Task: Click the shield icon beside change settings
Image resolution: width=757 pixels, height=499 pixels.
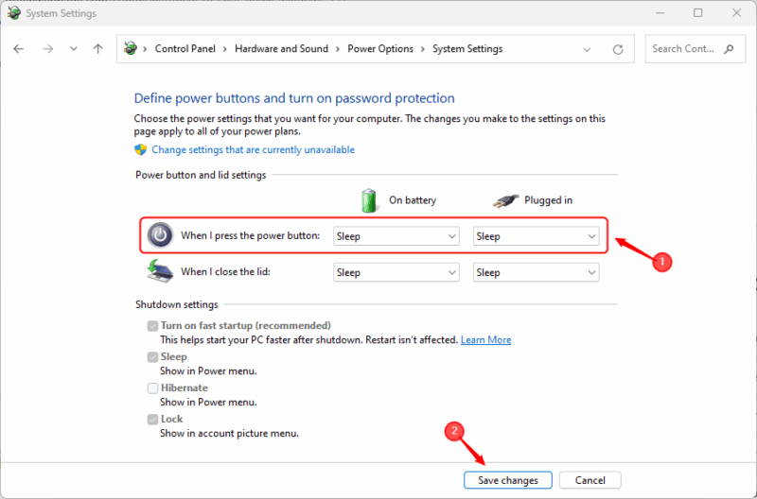Action: tap(141, 150)
